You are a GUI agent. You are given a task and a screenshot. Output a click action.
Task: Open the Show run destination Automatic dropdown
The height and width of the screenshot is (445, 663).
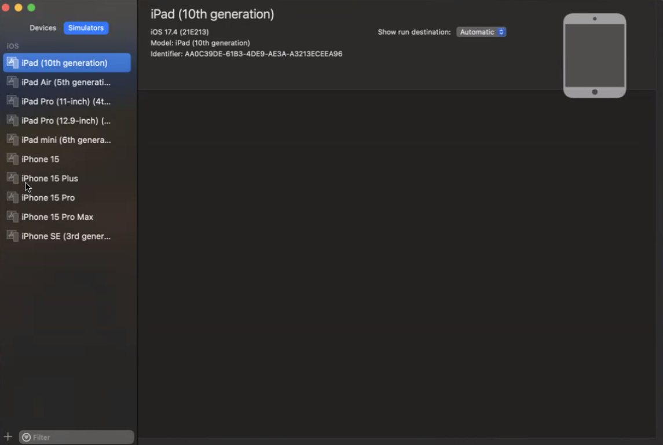point(481,32)
